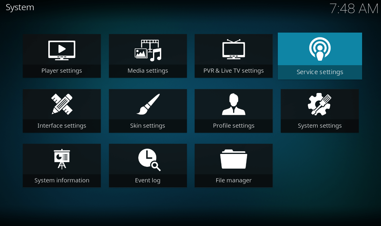This screenshot has width=381, height=226.
Task: Click the gear and screwdriver System icon
Action: [x=319, y=104]
